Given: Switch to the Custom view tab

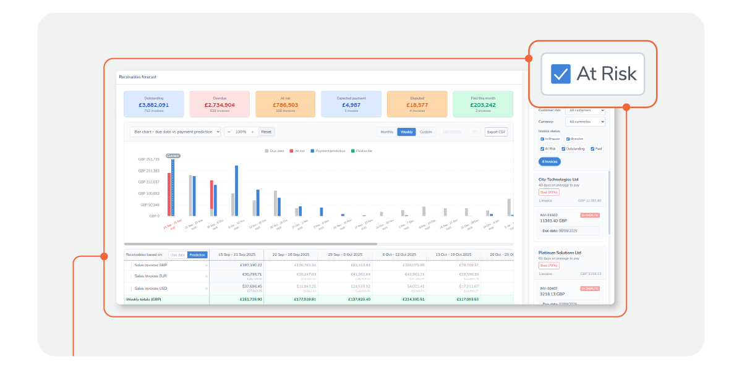Looking at the screenshot, I should coord(426,132).
